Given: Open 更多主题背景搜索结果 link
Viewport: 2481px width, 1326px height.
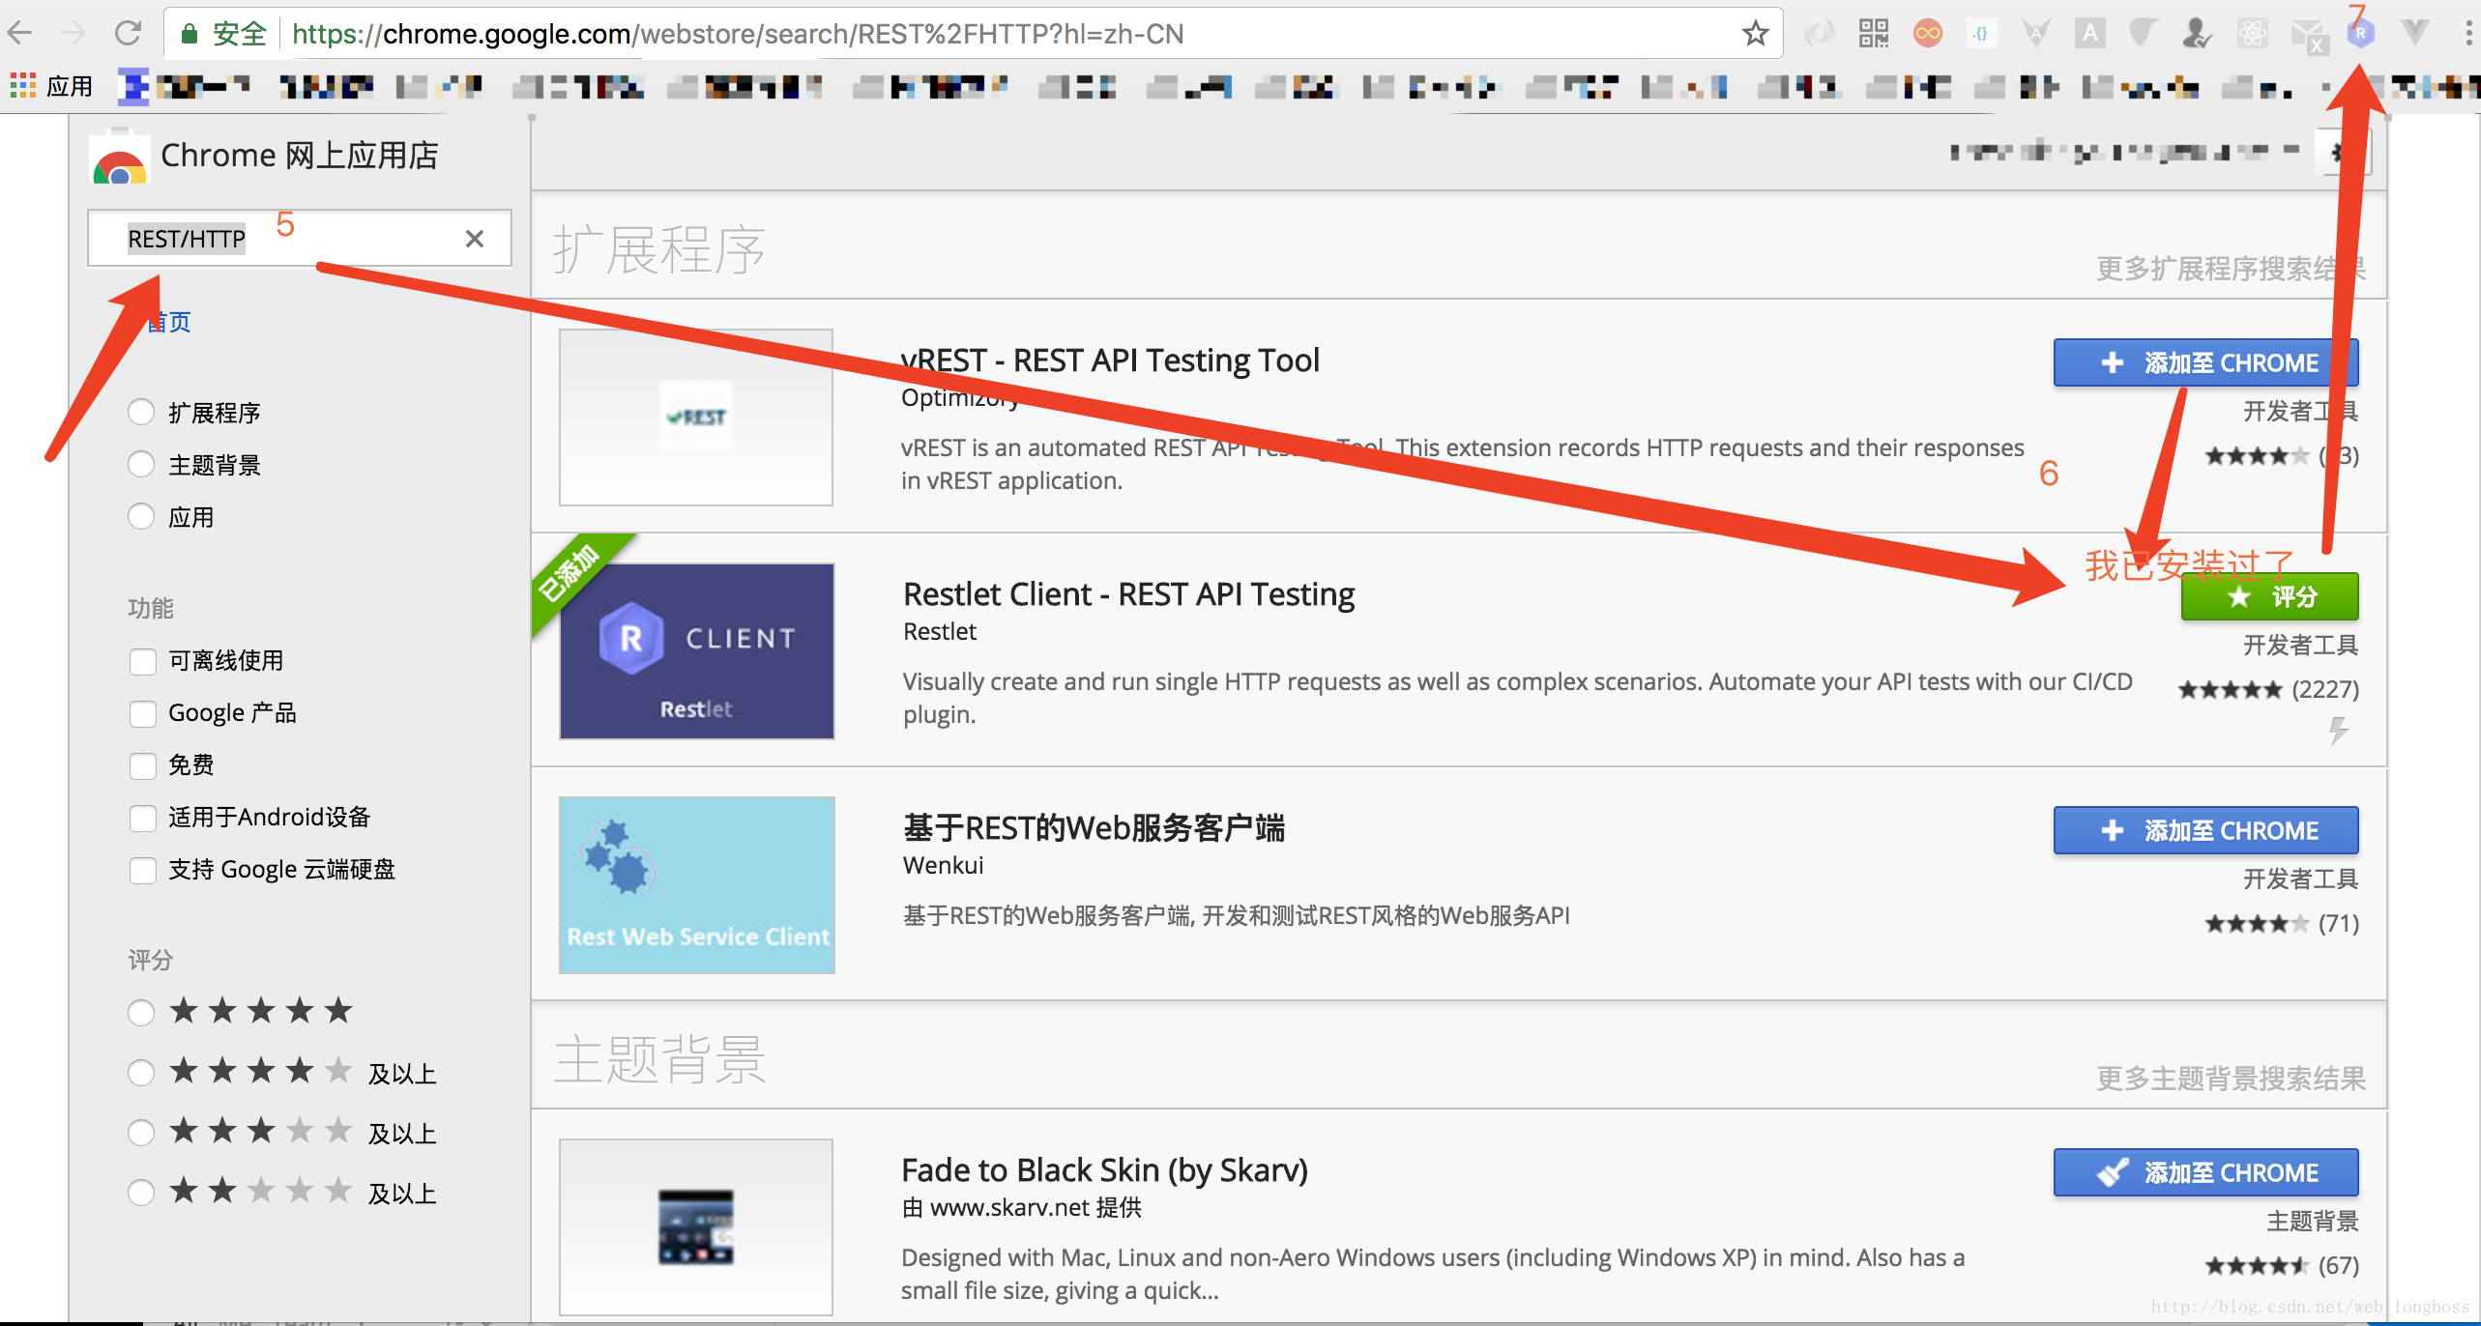Looking at the screenshot, I should point(2231,1079).
